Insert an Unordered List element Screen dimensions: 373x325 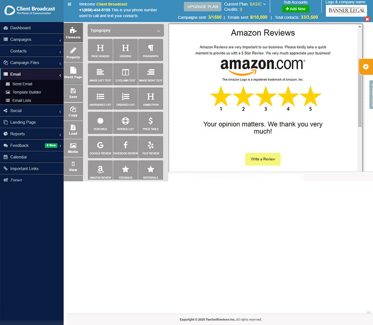(100, 99)
